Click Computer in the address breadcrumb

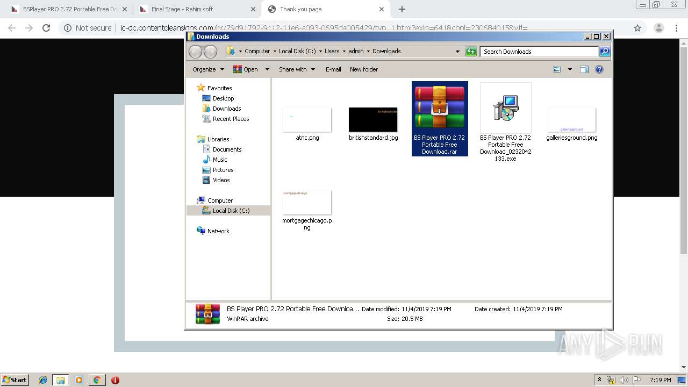pos(257,51)
